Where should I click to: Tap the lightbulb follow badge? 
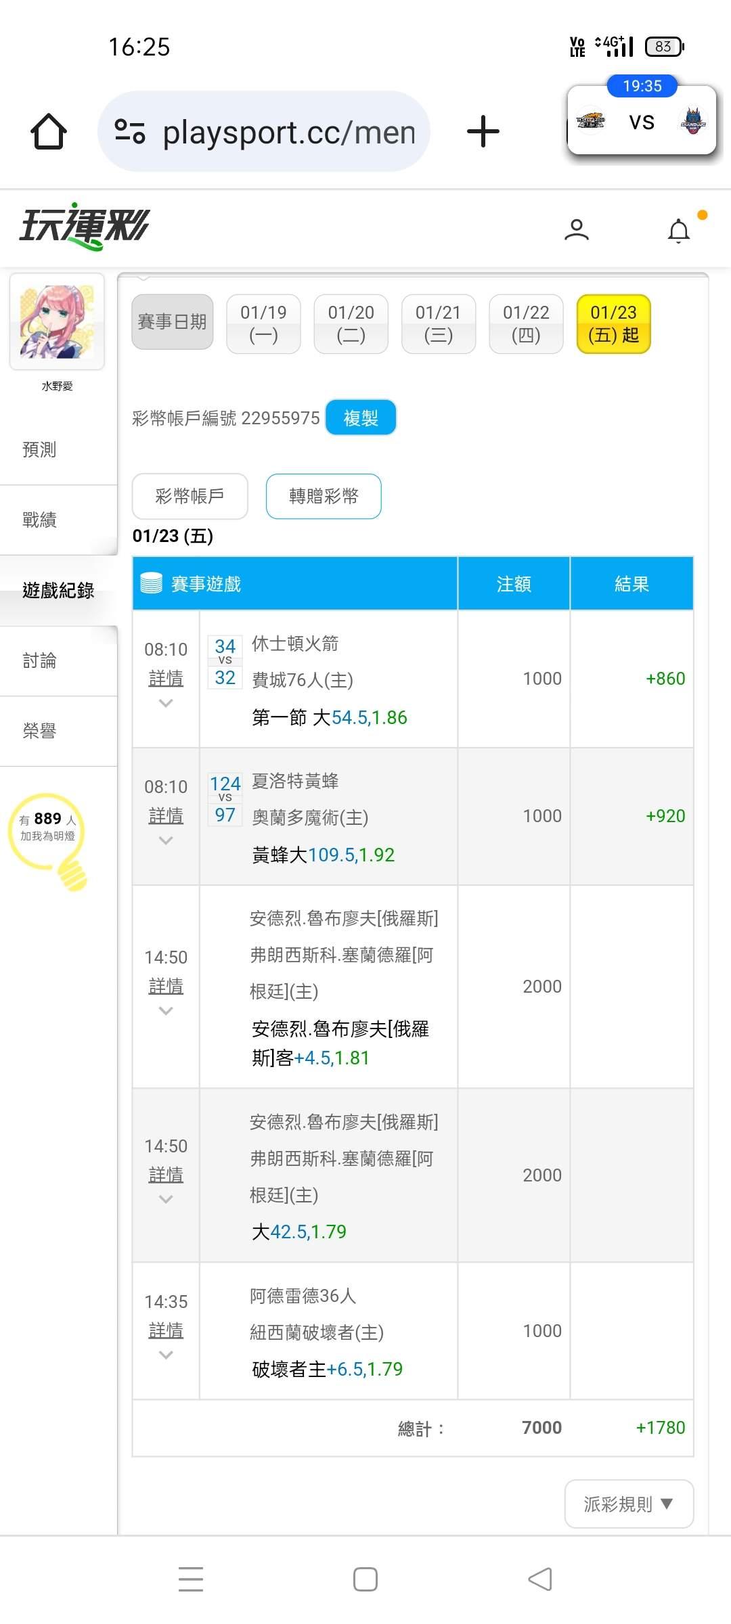point(49,839)
